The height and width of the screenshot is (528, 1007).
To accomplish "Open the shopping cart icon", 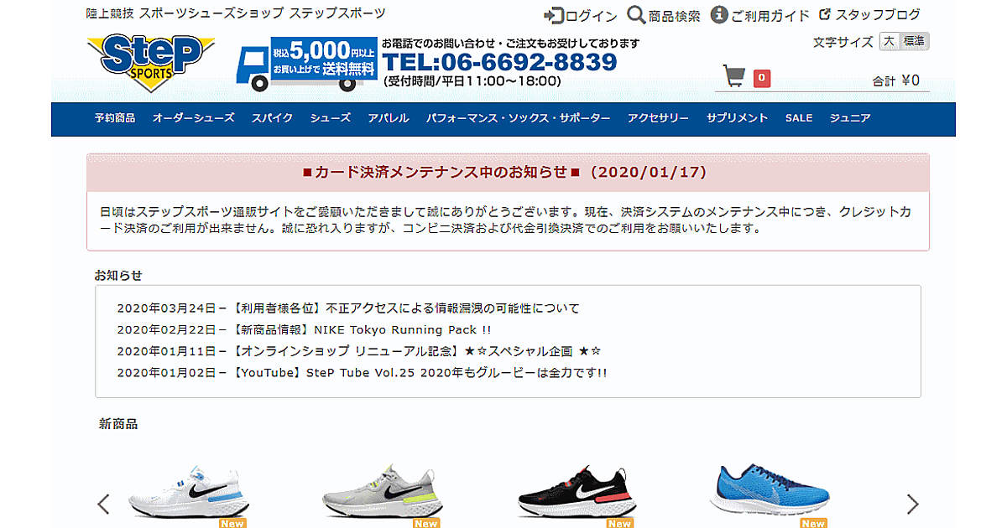I will 734,77.
